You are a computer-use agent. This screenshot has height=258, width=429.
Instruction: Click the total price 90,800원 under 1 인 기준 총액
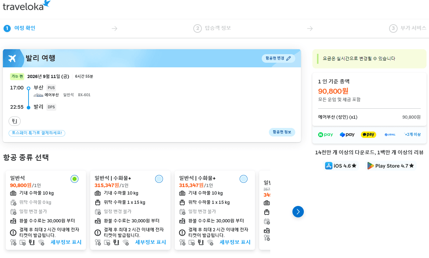point(333,91)
